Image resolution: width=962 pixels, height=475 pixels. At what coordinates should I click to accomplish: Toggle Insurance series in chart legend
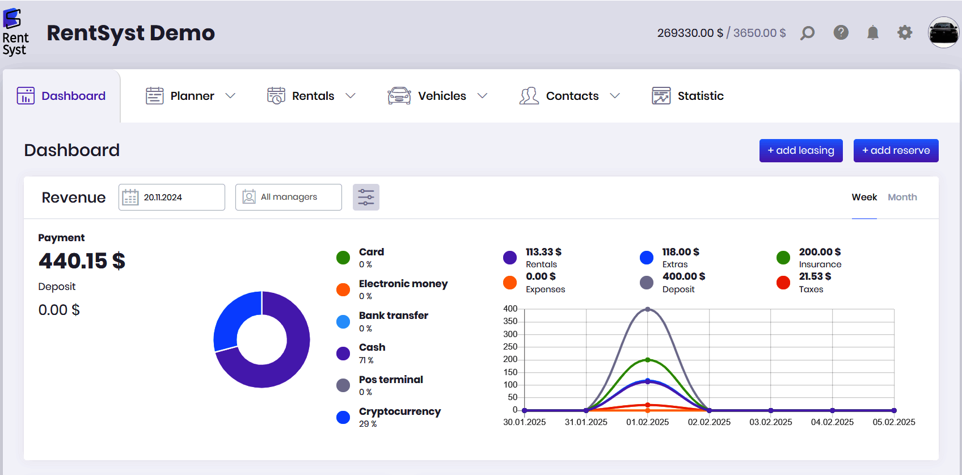(783, 258)
